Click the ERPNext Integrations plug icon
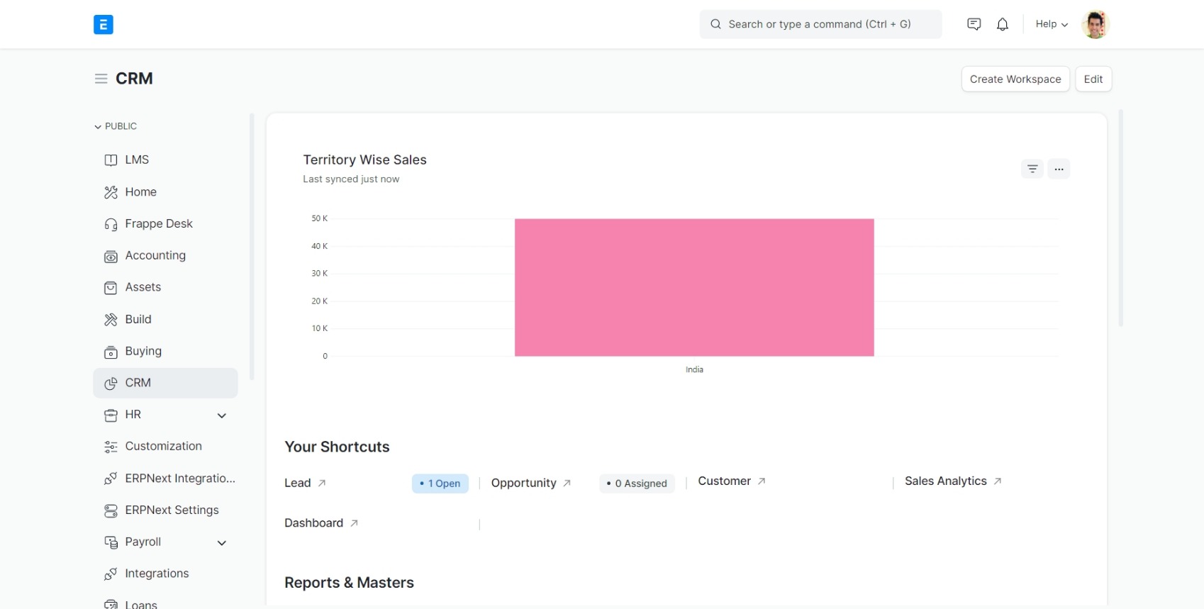The width and height of the screenshot is (1204, 609). coord(111,479)
